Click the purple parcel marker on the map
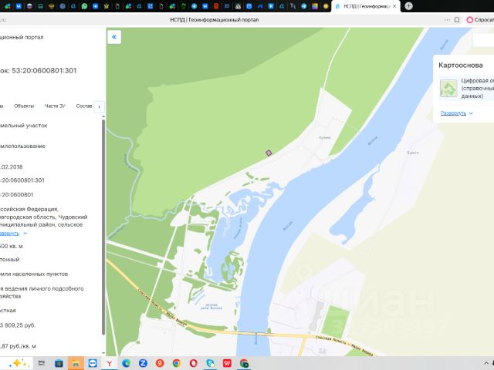The width and height of the screenshot is (494, 370). coord(269,153)
